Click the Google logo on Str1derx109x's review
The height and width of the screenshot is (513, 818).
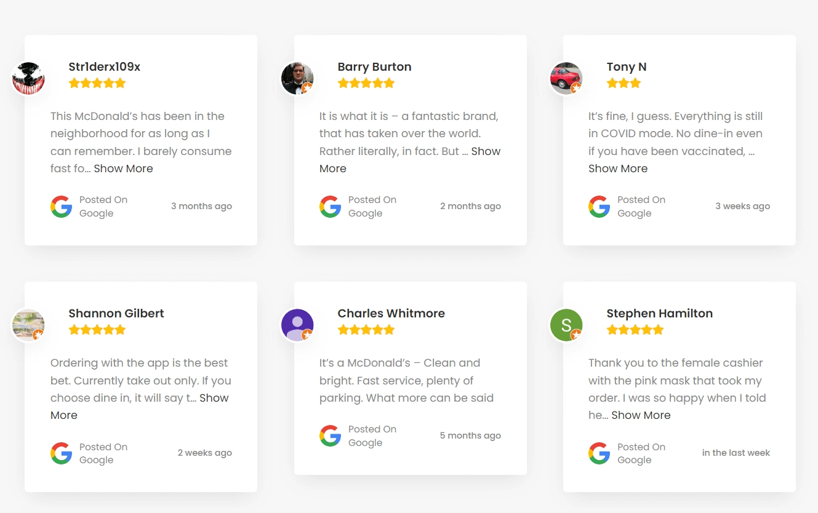pos(61,206)
